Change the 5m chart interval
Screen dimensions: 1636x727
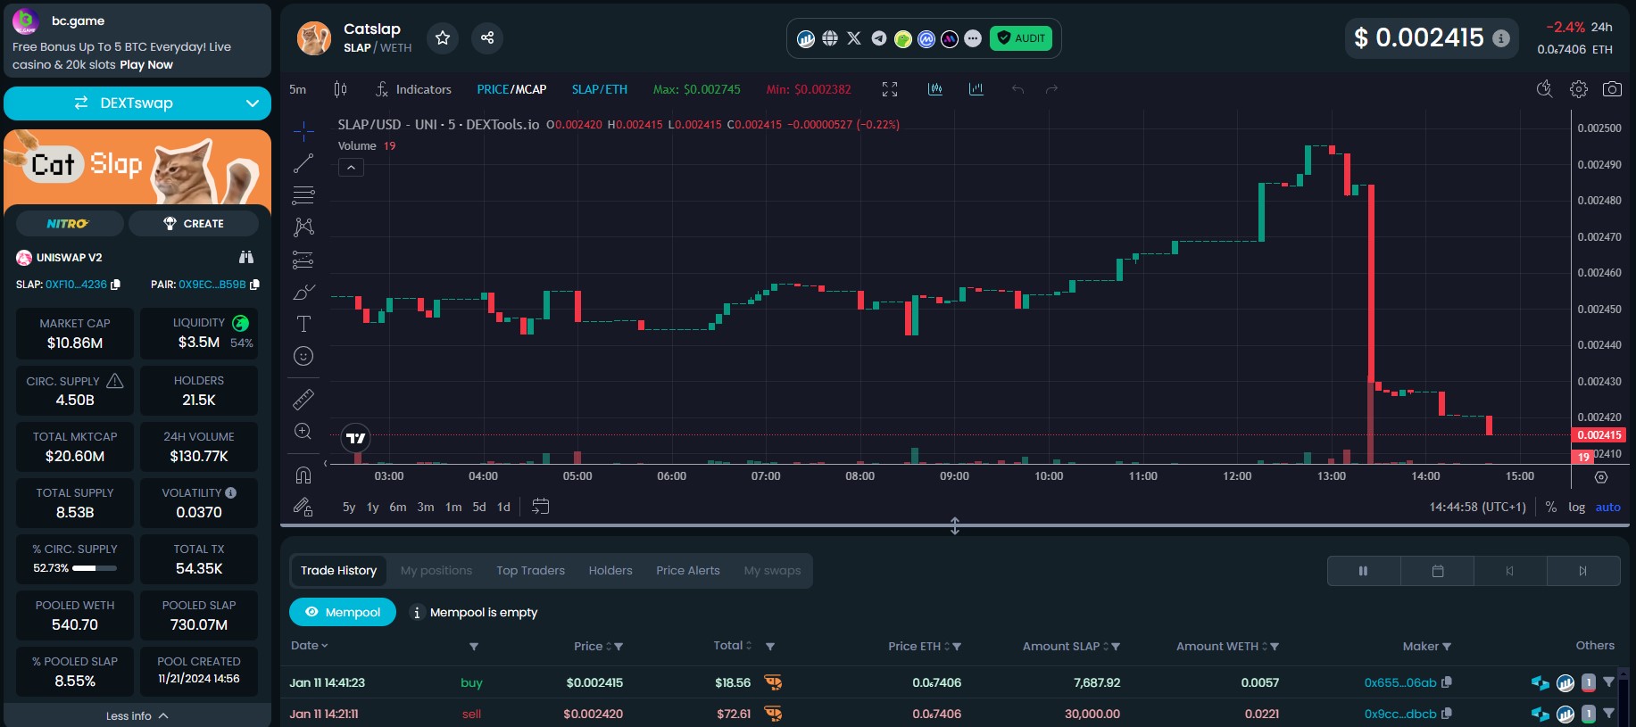click(298, 89)
